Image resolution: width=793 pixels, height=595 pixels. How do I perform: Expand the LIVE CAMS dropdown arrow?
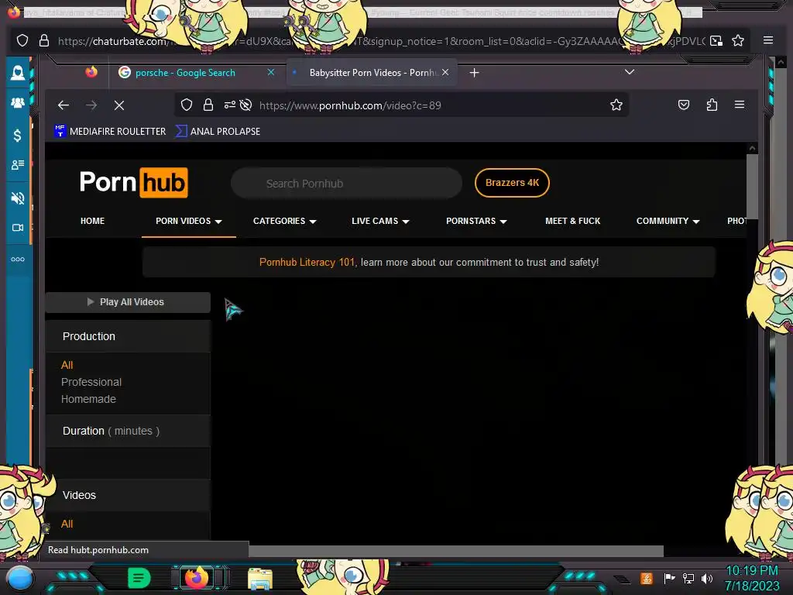[x=406, y=222]
